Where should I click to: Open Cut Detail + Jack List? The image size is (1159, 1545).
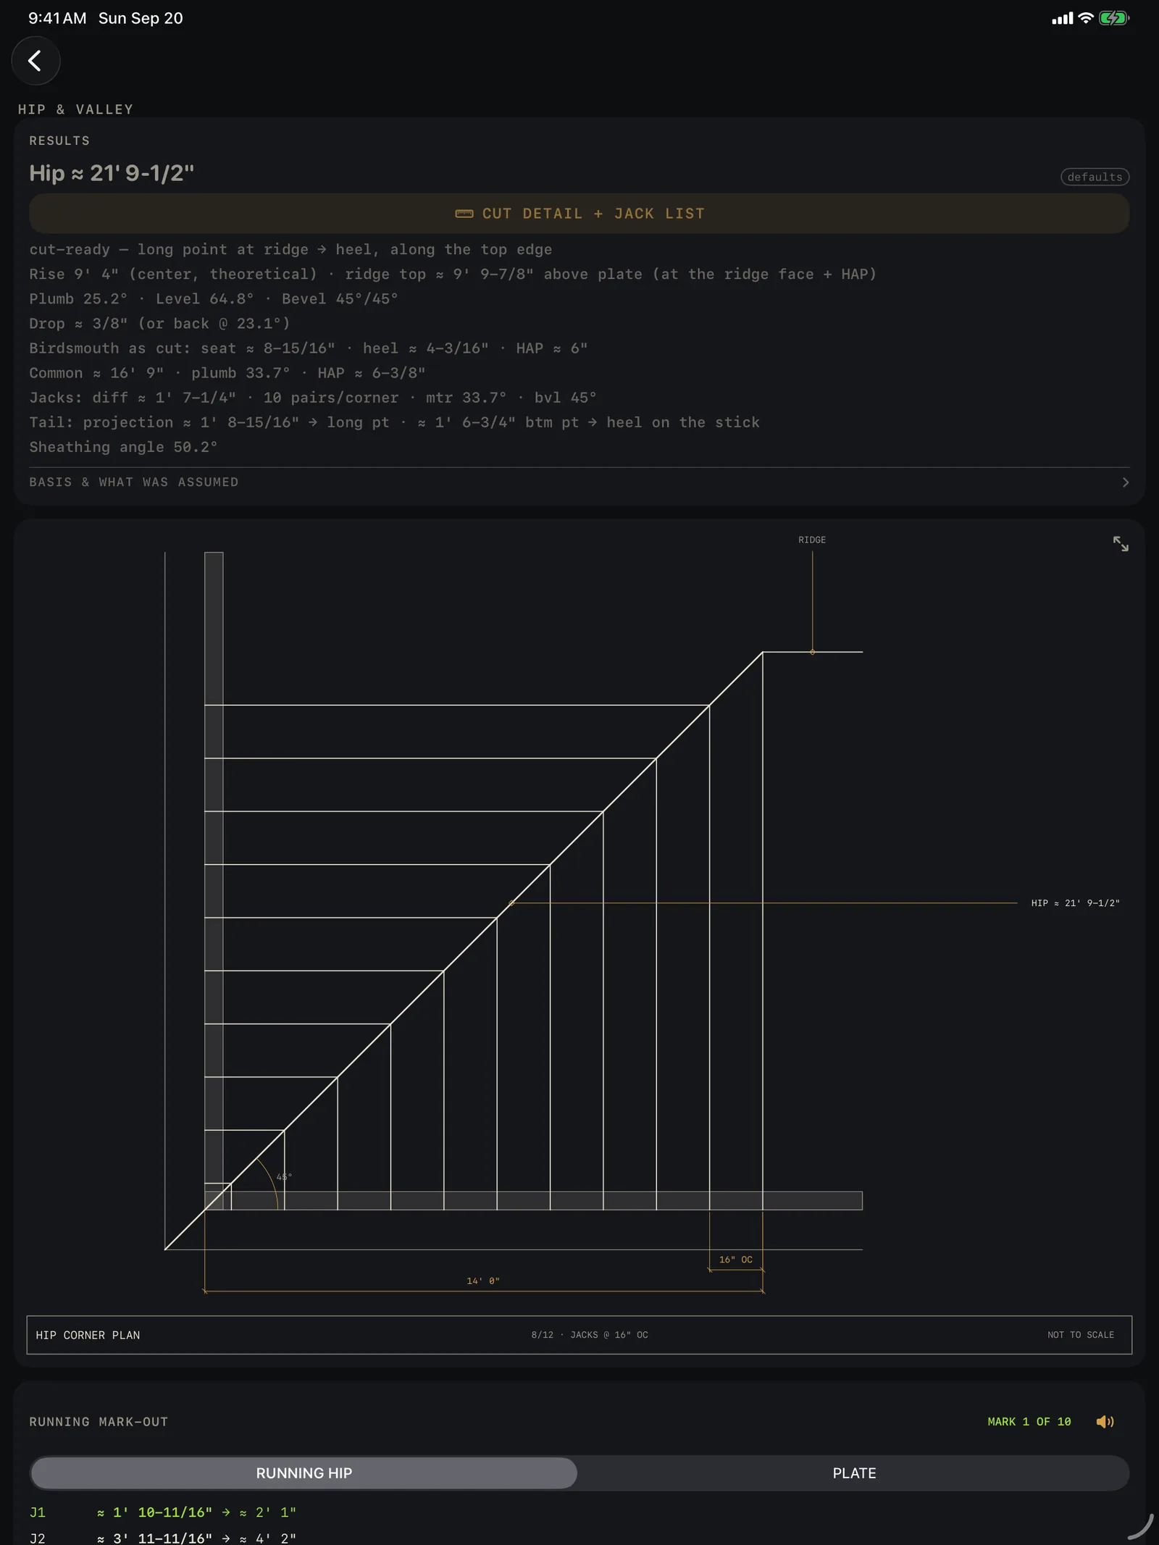tap(579, 214)
